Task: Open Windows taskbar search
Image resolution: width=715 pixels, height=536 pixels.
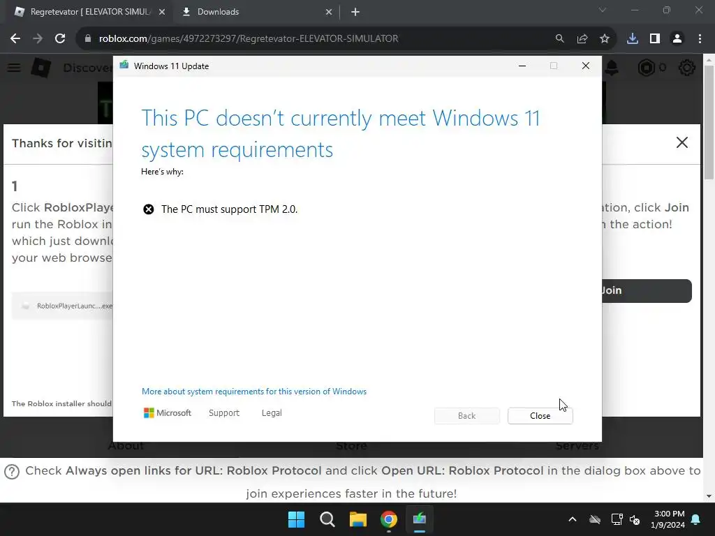Action: point(327,519)
